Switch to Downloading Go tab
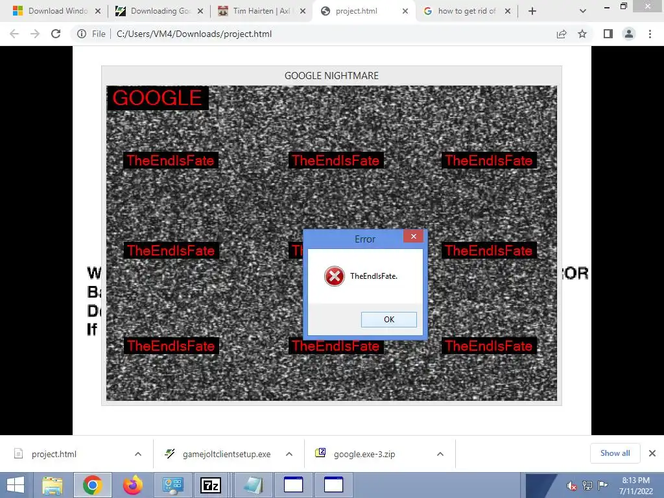Screen dimensions: 664x498 point(160,11)
